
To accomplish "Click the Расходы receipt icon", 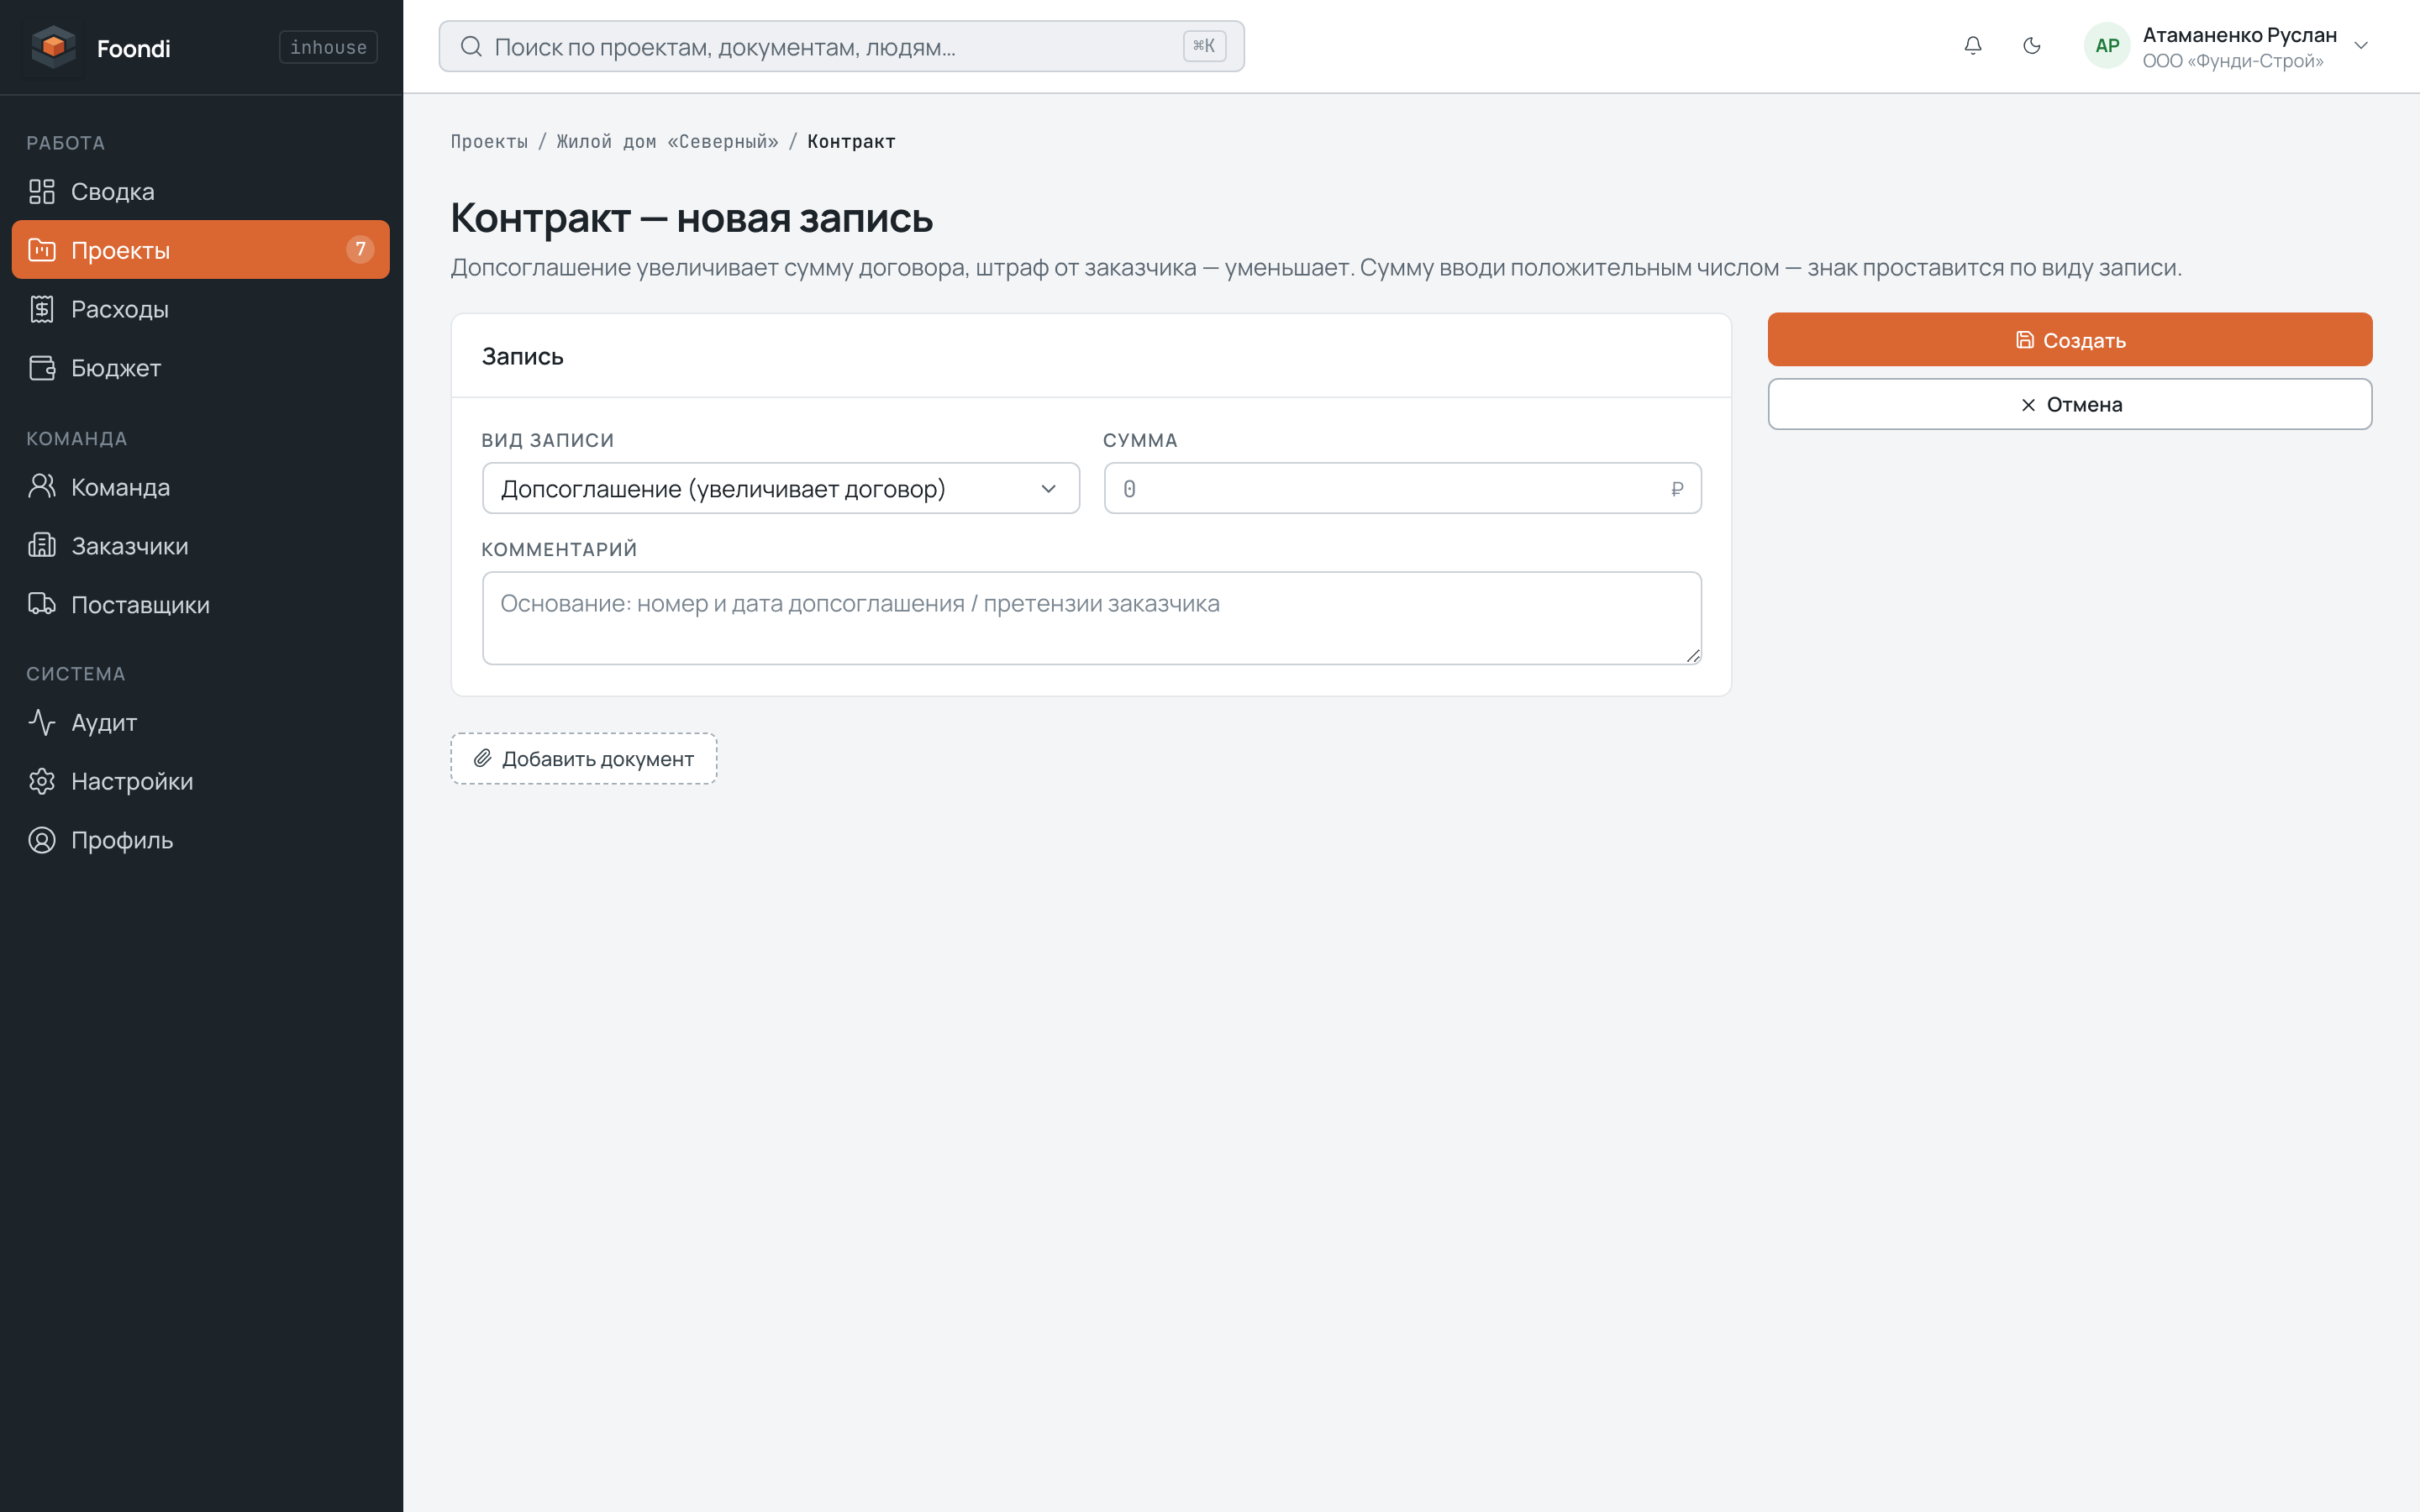I will point(42,309).
